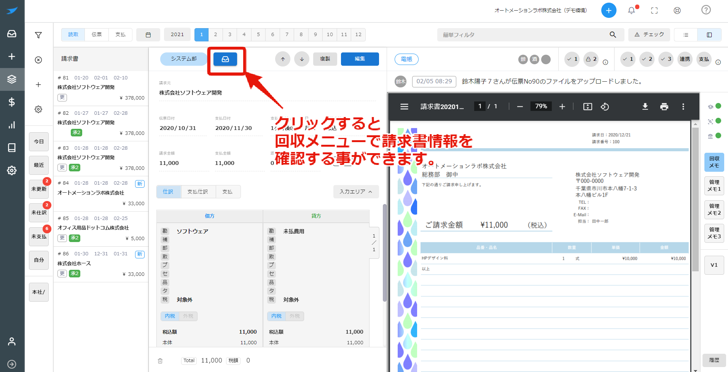728x372 pixels.
Task: Toggle approval check 3
Action: (666, 59)
